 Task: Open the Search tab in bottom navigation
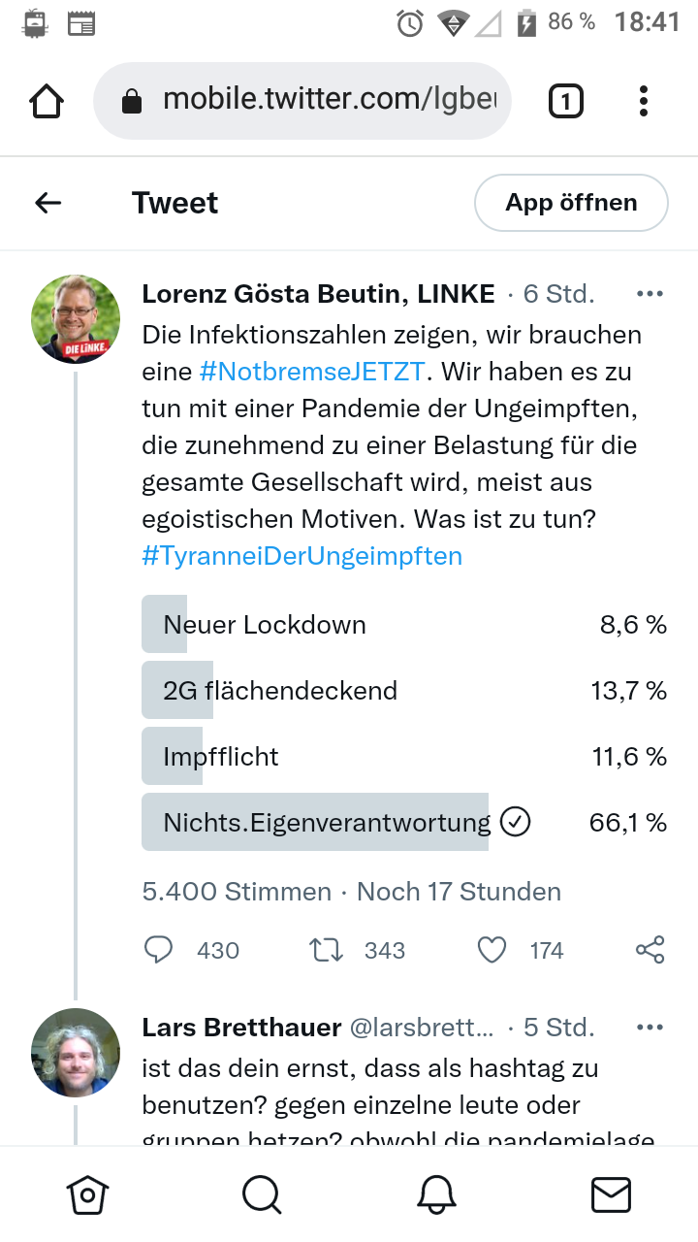tap(262, 1194)
